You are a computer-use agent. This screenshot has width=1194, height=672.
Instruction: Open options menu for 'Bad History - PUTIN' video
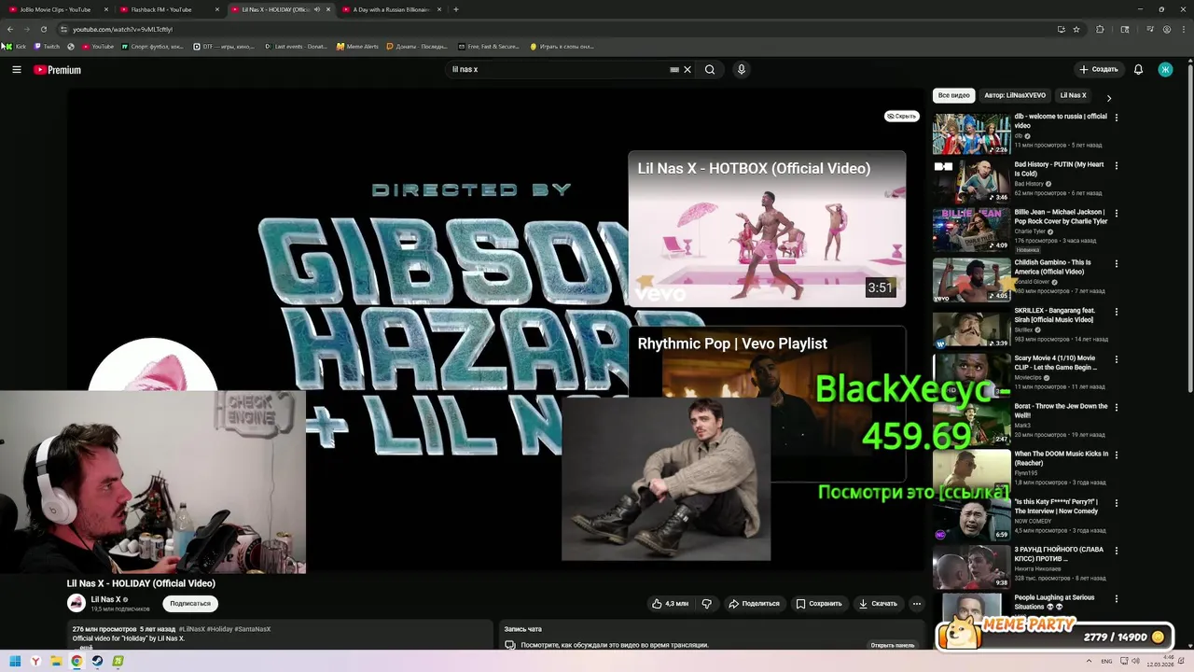click(x=1116, y=166)
